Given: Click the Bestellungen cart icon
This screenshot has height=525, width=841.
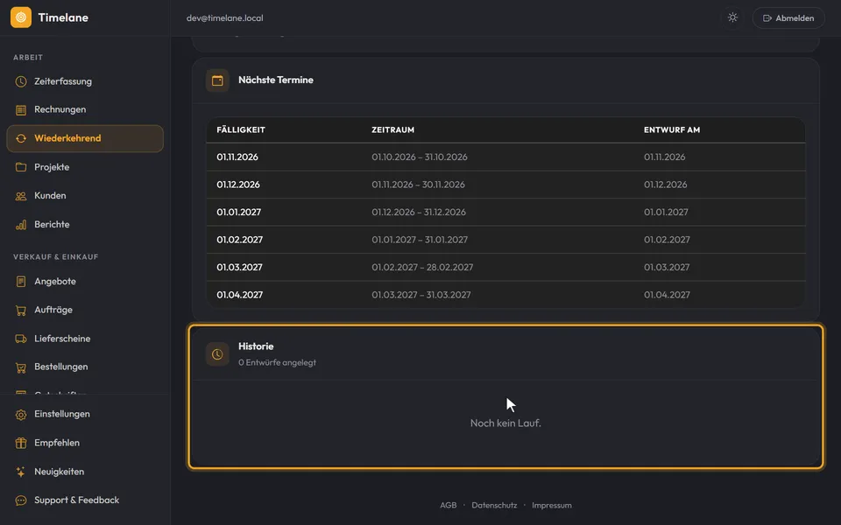Looking at the screenshot, I should pyautogui.click(x=21, y=367).
